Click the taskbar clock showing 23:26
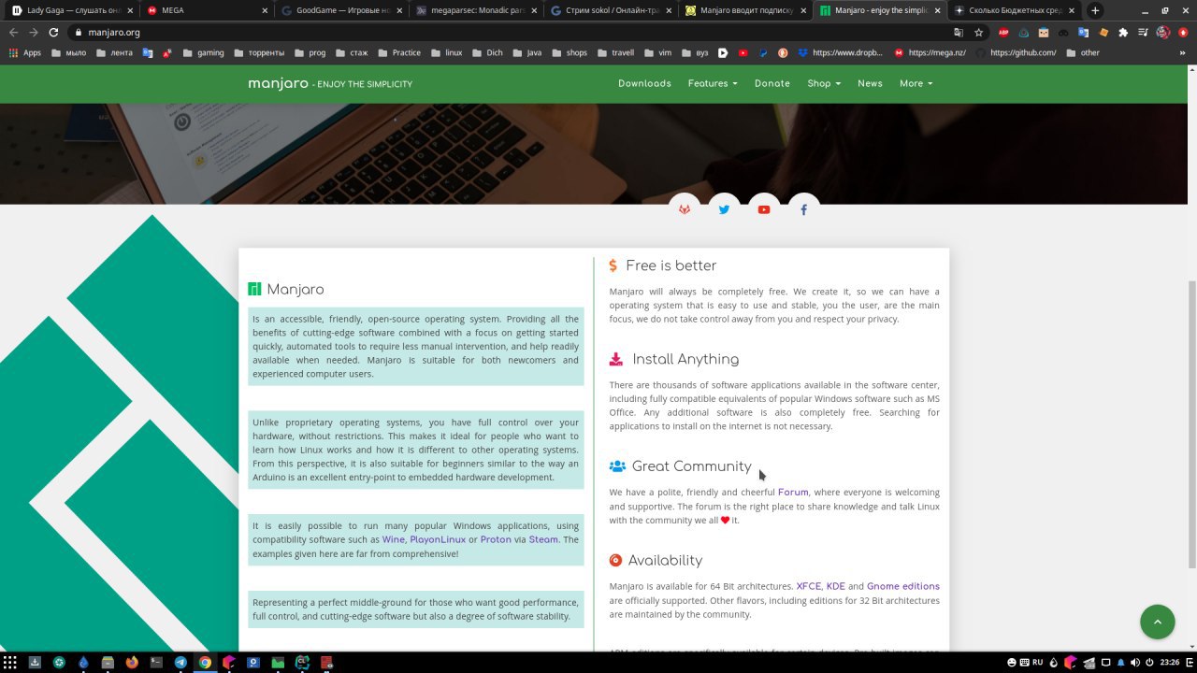Screen dimensions: 1197x673 coord(1169,663)
